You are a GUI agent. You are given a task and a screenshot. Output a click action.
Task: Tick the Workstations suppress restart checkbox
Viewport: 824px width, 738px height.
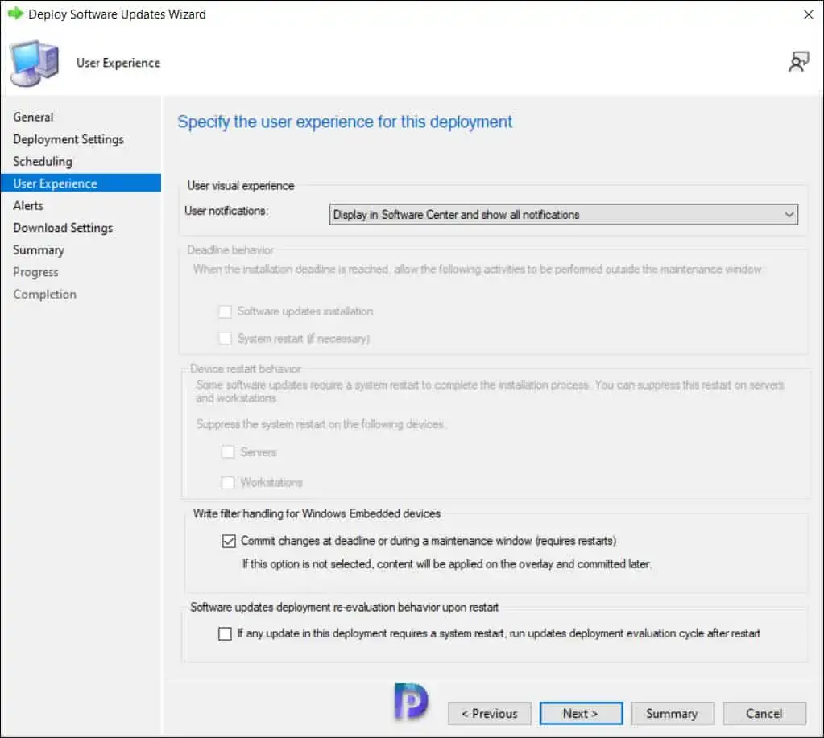point(227,482)
